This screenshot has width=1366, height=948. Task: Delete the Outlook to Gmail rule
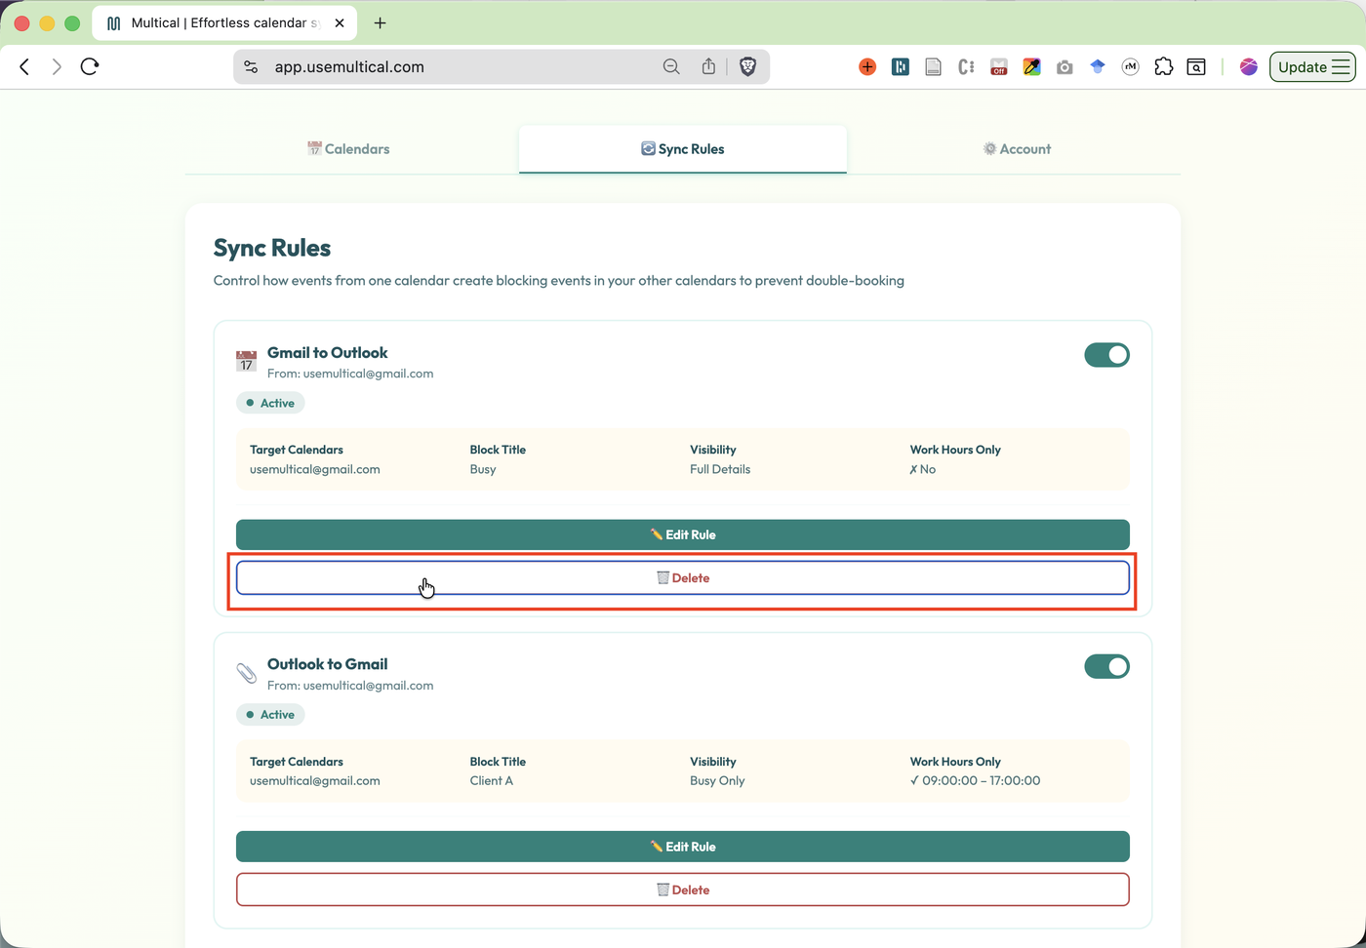tap(683, 889)
